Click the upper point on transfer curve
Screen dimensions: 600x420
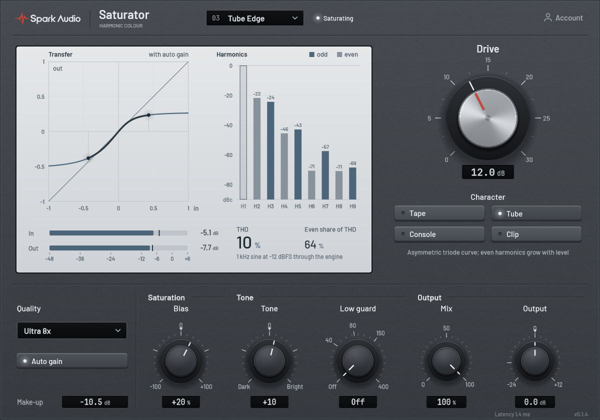tap(148, 115)
